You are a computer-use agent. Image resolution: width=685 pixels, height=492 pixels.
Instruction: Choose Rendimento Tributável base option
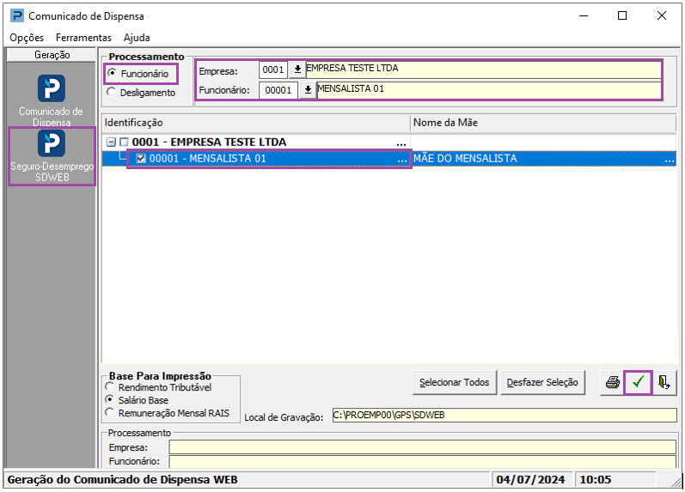[110, 387]
